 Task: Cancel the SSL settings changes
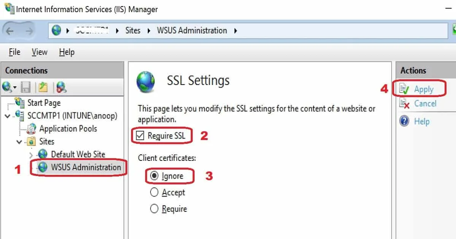(425, 104)
